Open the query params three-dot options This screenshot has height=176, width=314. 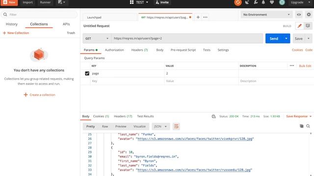coord(292,66)
